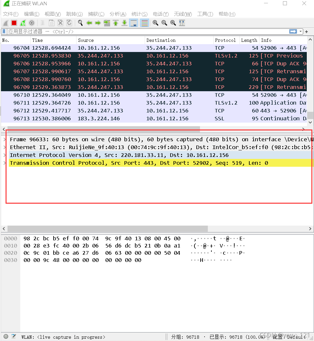Click the find packet magnifier icon
The width and height of the screenshot is (314, 341).
[x=80, y=23]
